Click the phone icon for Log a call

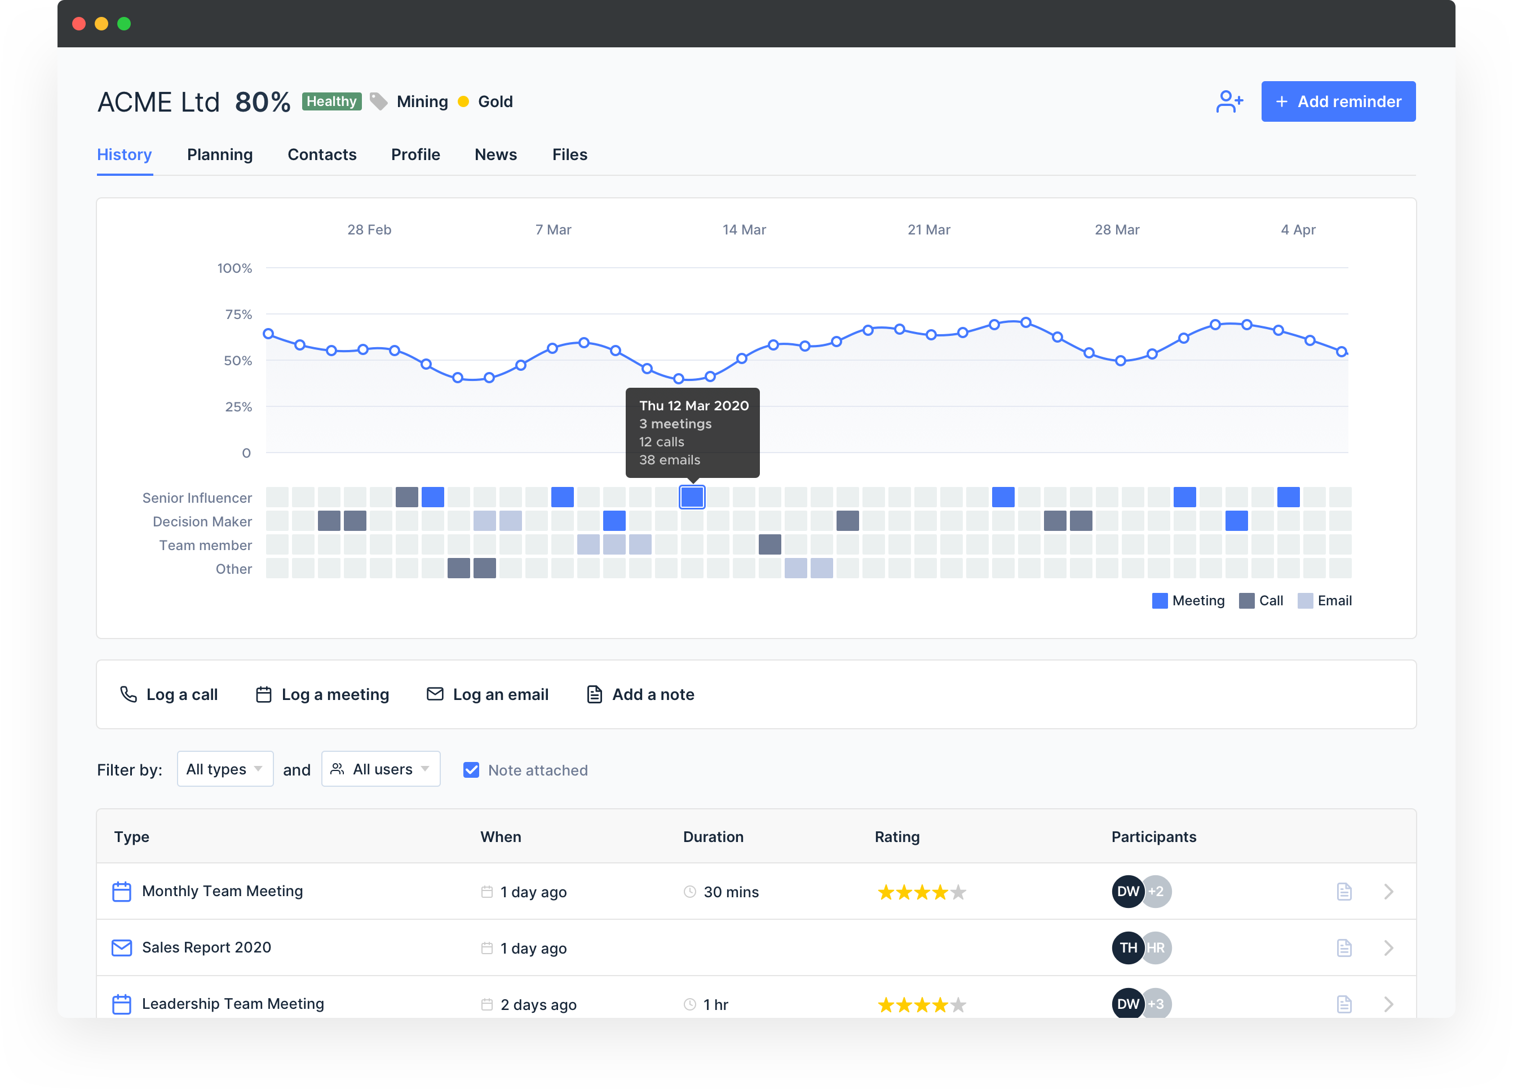pos(128,694)
